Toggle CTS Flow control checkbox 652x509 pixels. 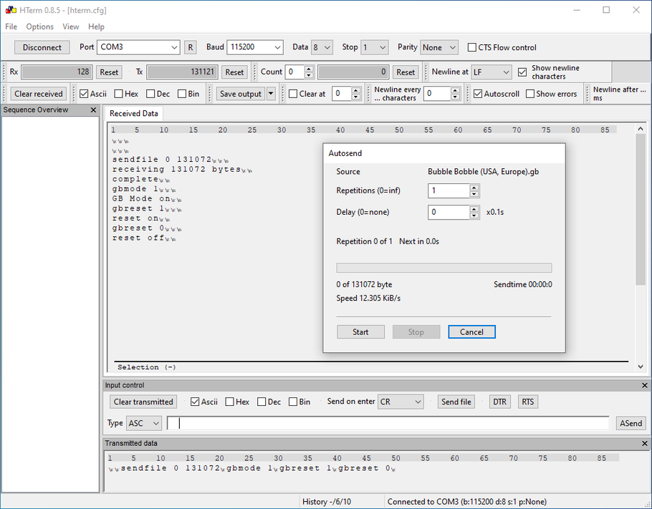tap(472, 47)
